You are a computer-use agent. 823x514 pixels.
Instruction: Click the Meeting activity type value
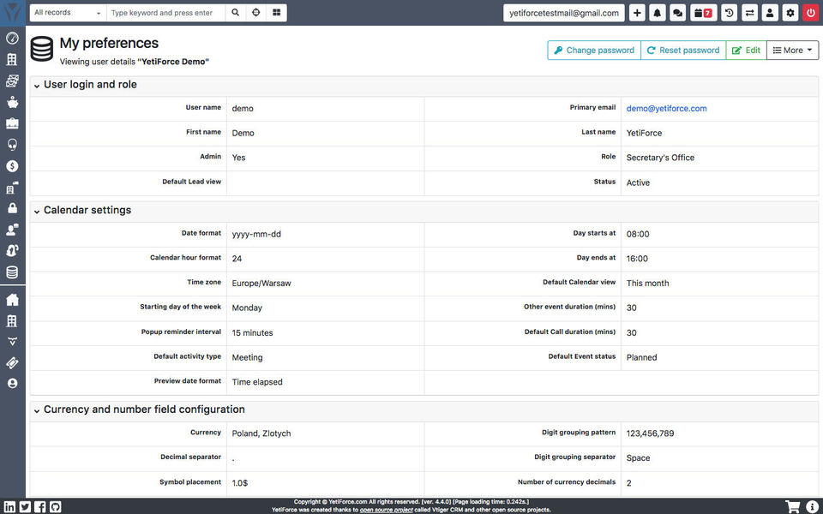click(x=247, y=357)
